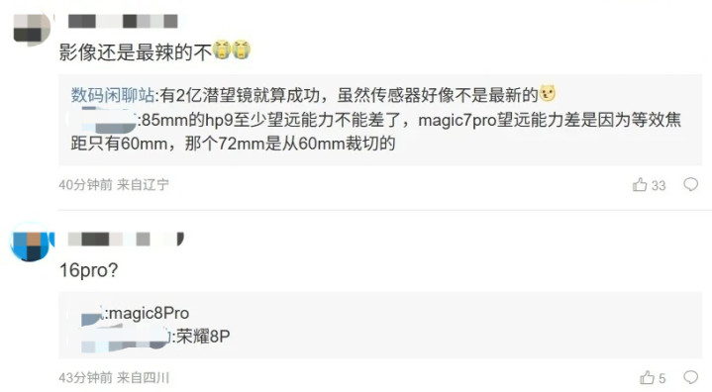
Task: Open reply bubble for the 四川 comment
Action: 690,377
